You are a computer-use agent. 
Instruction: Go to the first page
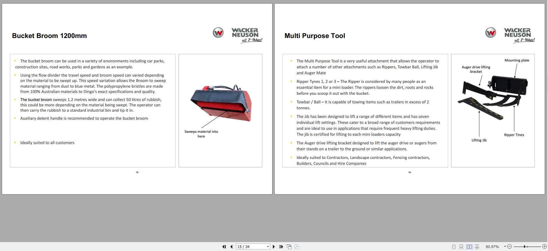pos(224,247)
